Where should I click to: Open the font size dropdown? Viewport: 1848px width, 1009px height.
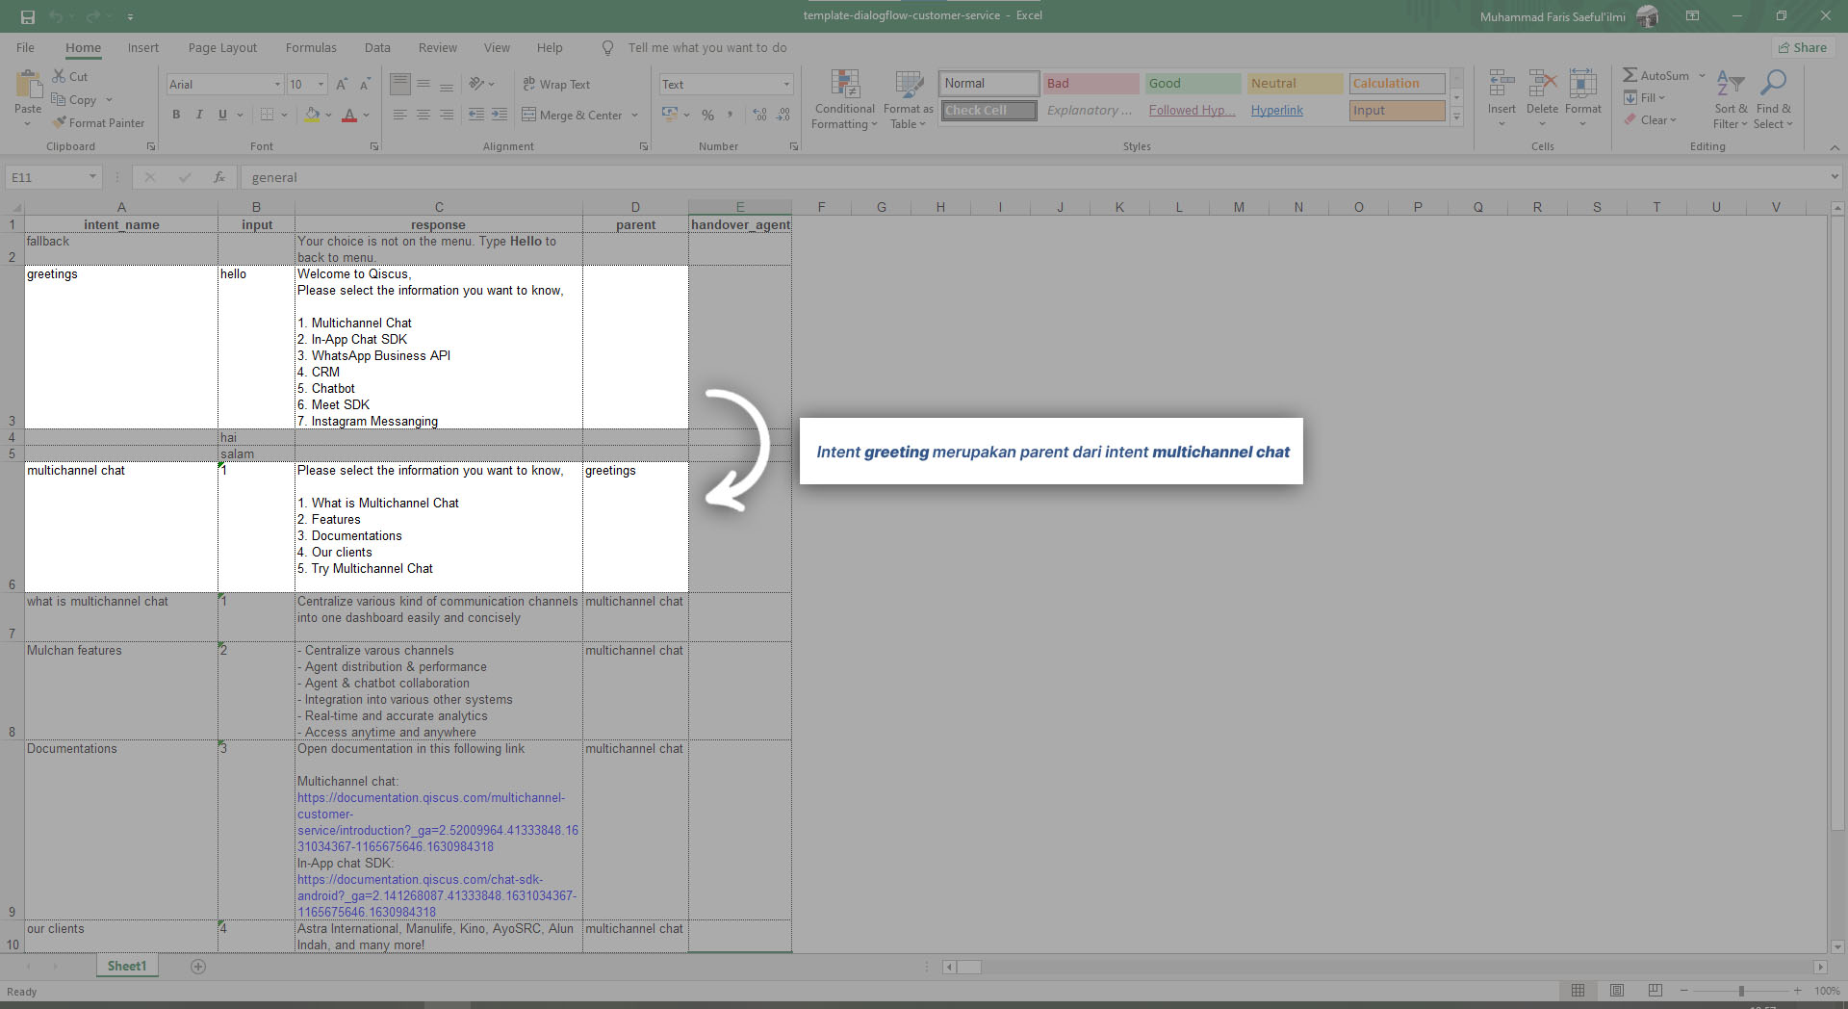coord(320,85)
